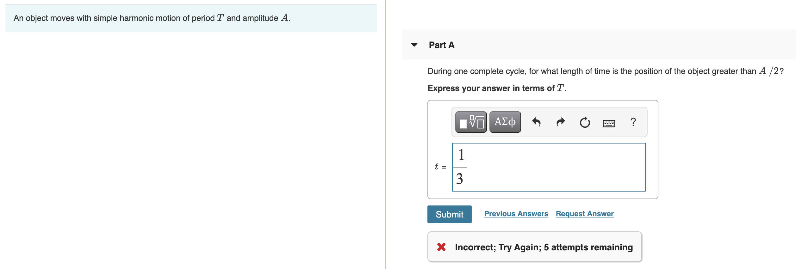Select the numerator 1 in the fraction
This screenshot has height=269, width=796.
click(x=461, y=155)
